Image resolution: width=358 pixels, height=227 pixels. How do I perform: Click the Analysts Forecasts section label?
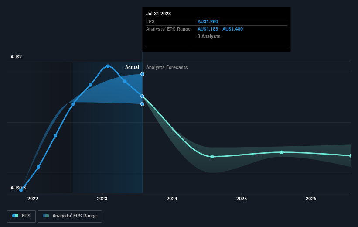tap(167, 67)
